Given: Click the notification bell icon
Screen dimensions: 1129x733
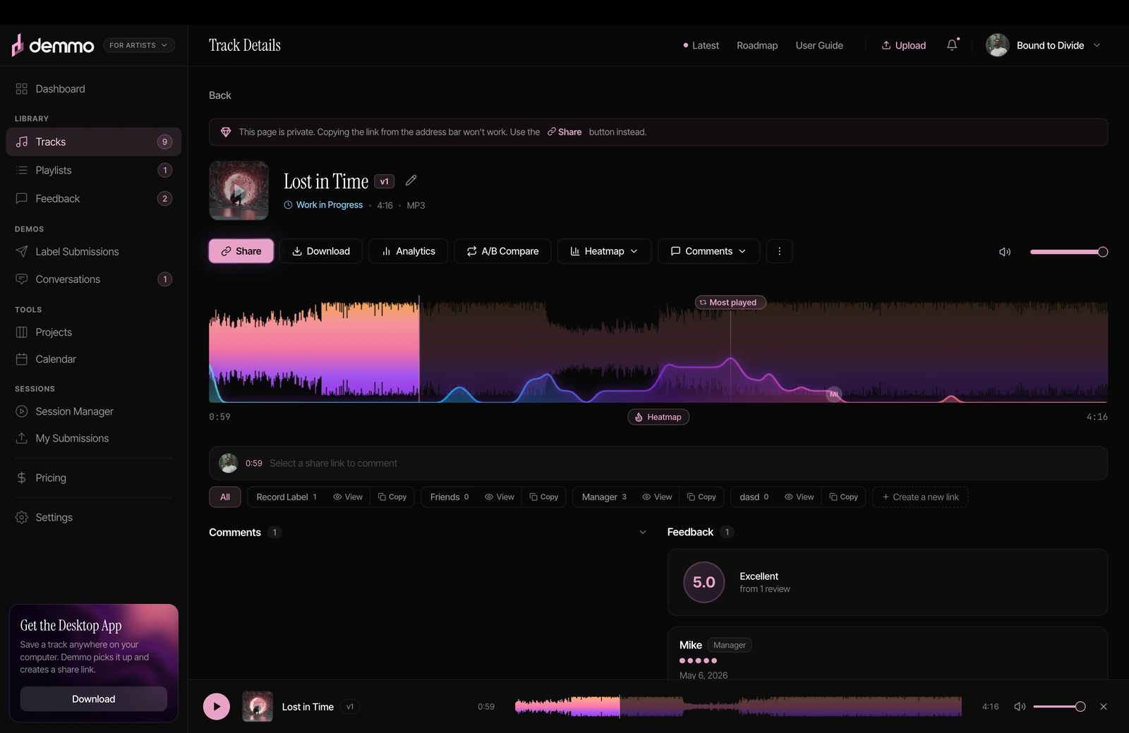Looking at the screenshot, I should click(952, 45).
